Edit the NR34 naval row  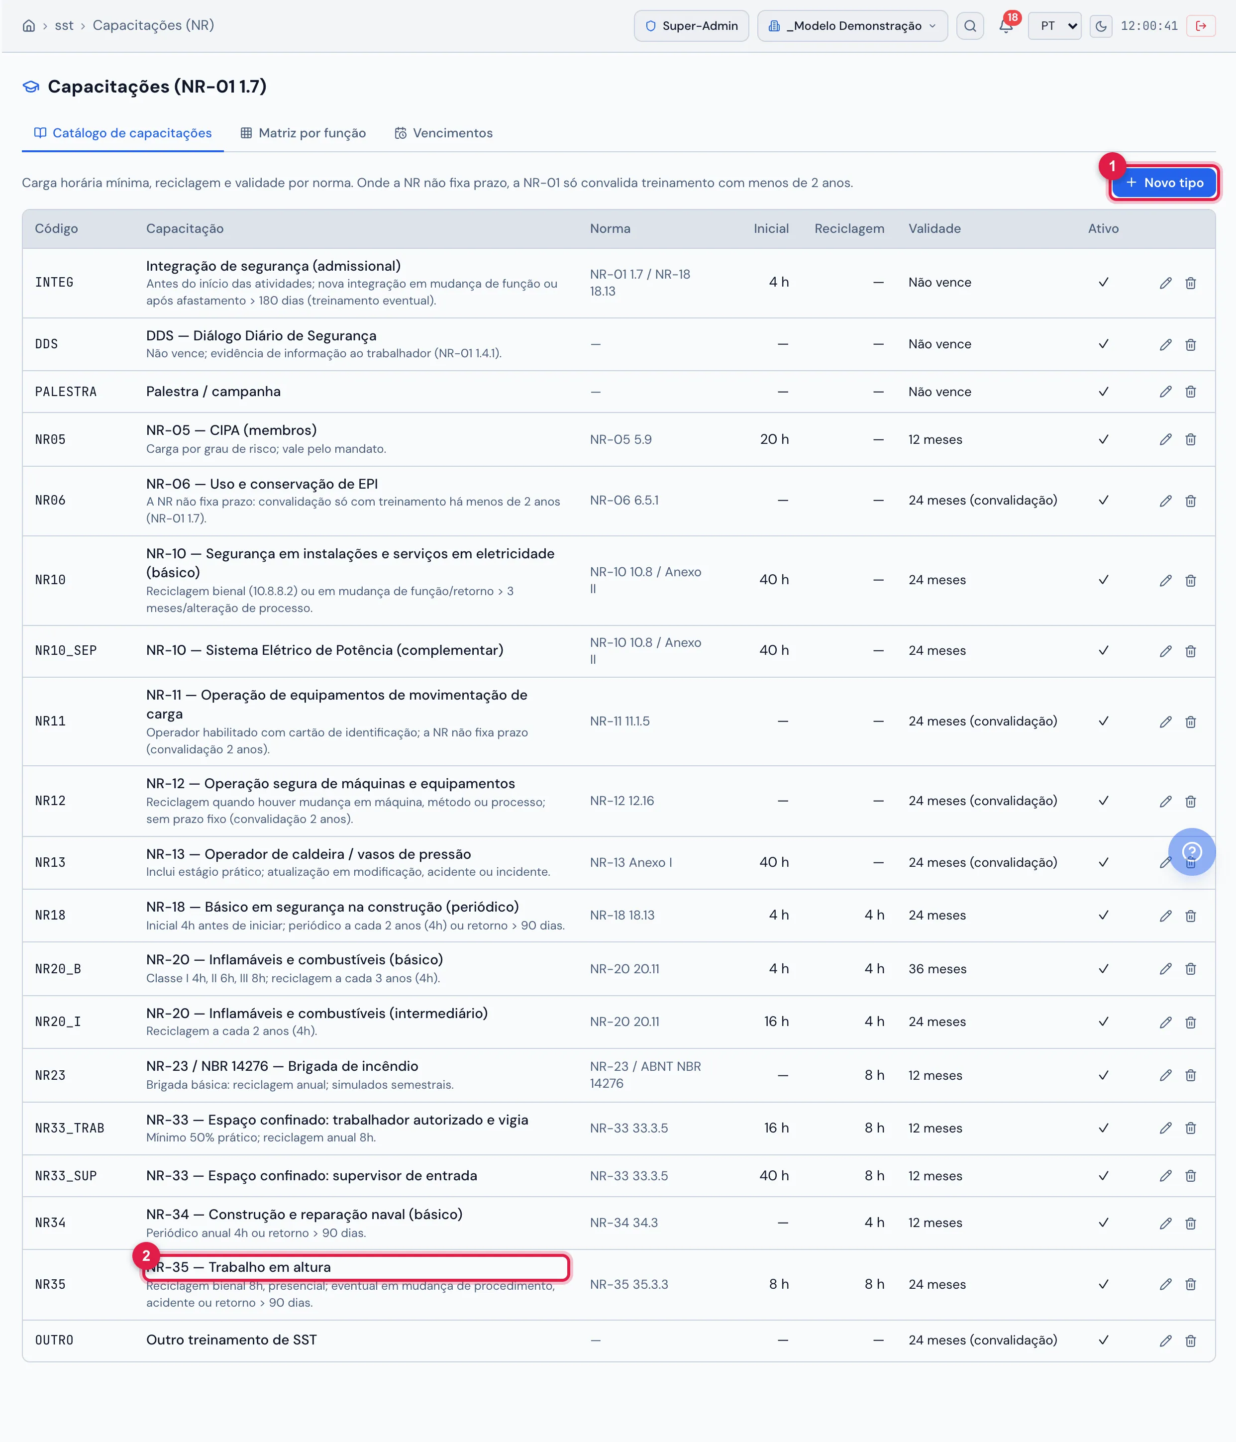(1166, 1223)
